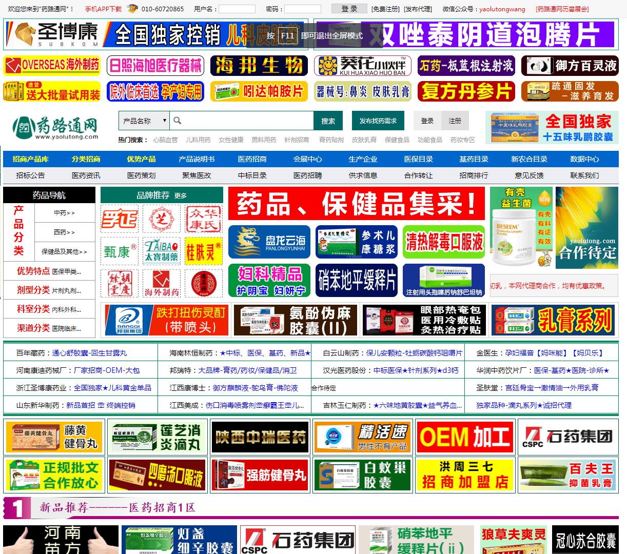The width and height of the screenshot is (627, 554).
Task: Open the 科室分类 classification row
Action: 49,309
